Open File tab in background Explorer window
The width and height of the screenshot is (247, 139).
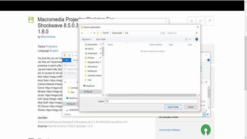click(x=67, y=60)
